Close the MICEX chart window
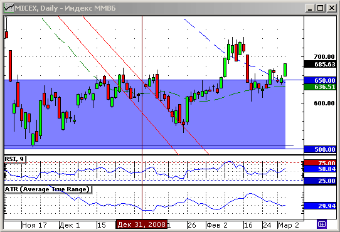Viewport: 340px width, 232px height. click(x=332, y=8)
